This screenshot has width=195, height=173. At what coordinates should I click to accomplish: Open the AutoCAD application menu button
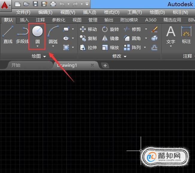point(6,5)
